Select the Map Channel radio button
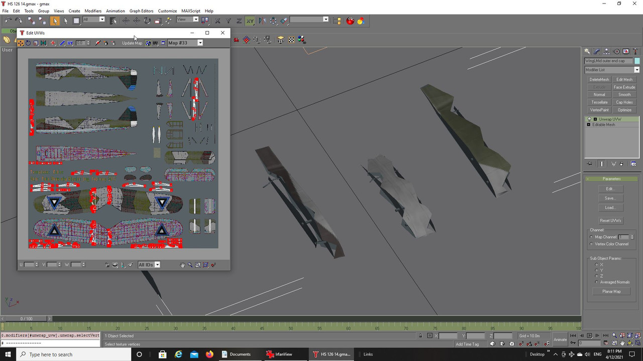This screenshot has width=643, height=361. (591, 237)
